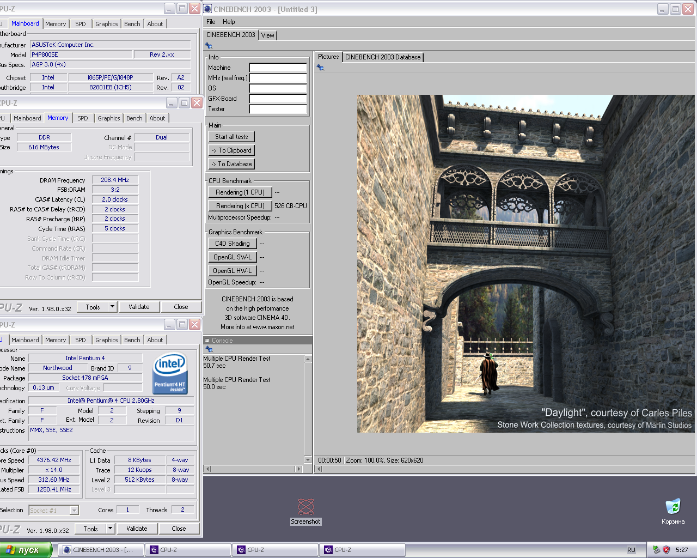The width and height of the screenshot is (697, 558).
Task: Click the Tester input field
Action: 278,109
